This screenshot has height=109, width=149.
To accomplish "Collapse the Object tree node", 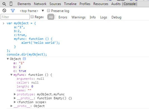I will click(8, 59).
